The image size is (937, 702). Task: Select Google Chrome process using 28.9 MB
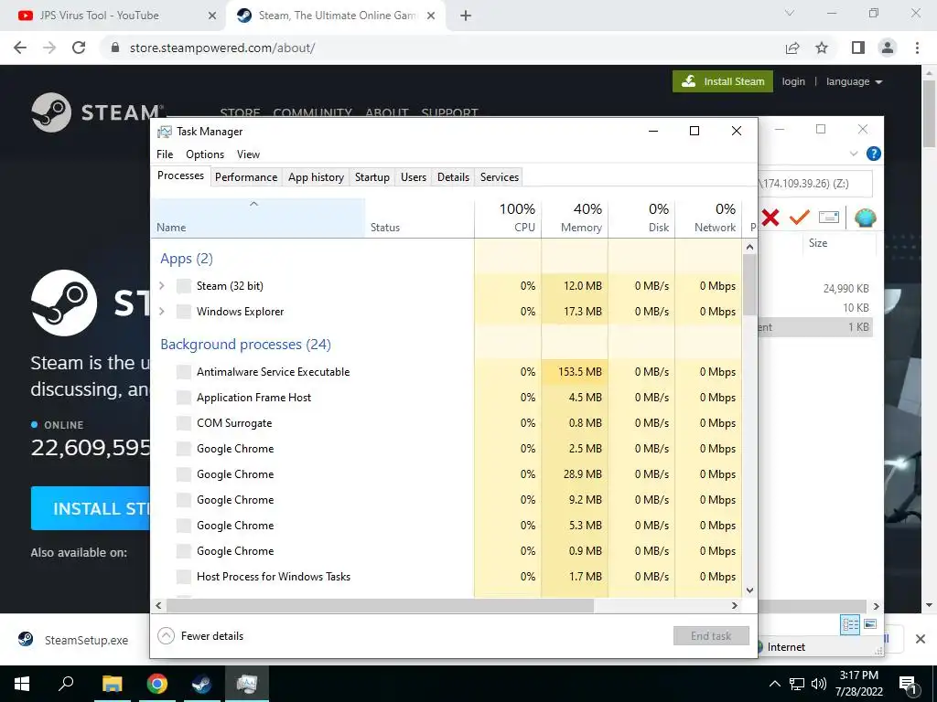(x=446, y=474)
